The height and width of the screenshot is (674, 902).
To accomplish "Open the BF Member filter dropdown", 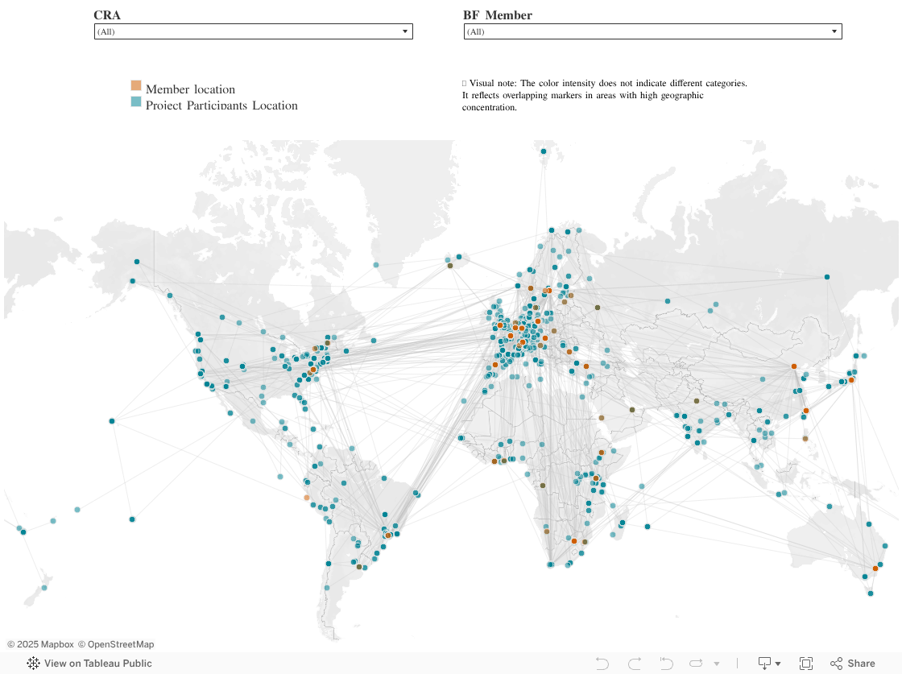I will tap(653, 31).
